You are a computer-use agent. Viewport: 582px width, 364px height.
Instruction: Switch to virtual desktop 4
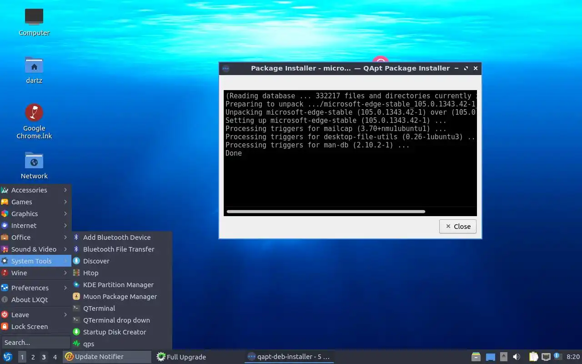[x=55, y=357]
